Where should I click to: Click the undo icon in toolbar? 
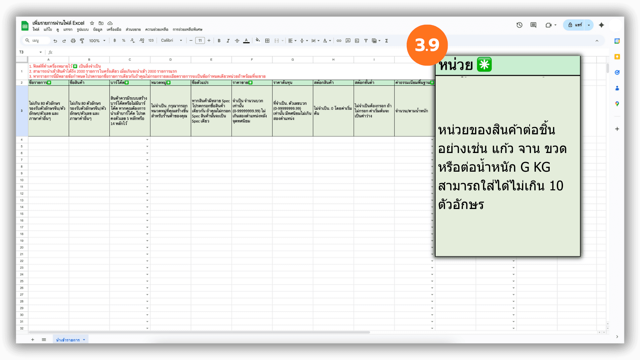pos(55,41)
